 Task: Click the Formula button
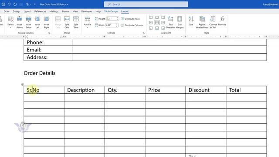click(222, 21)
